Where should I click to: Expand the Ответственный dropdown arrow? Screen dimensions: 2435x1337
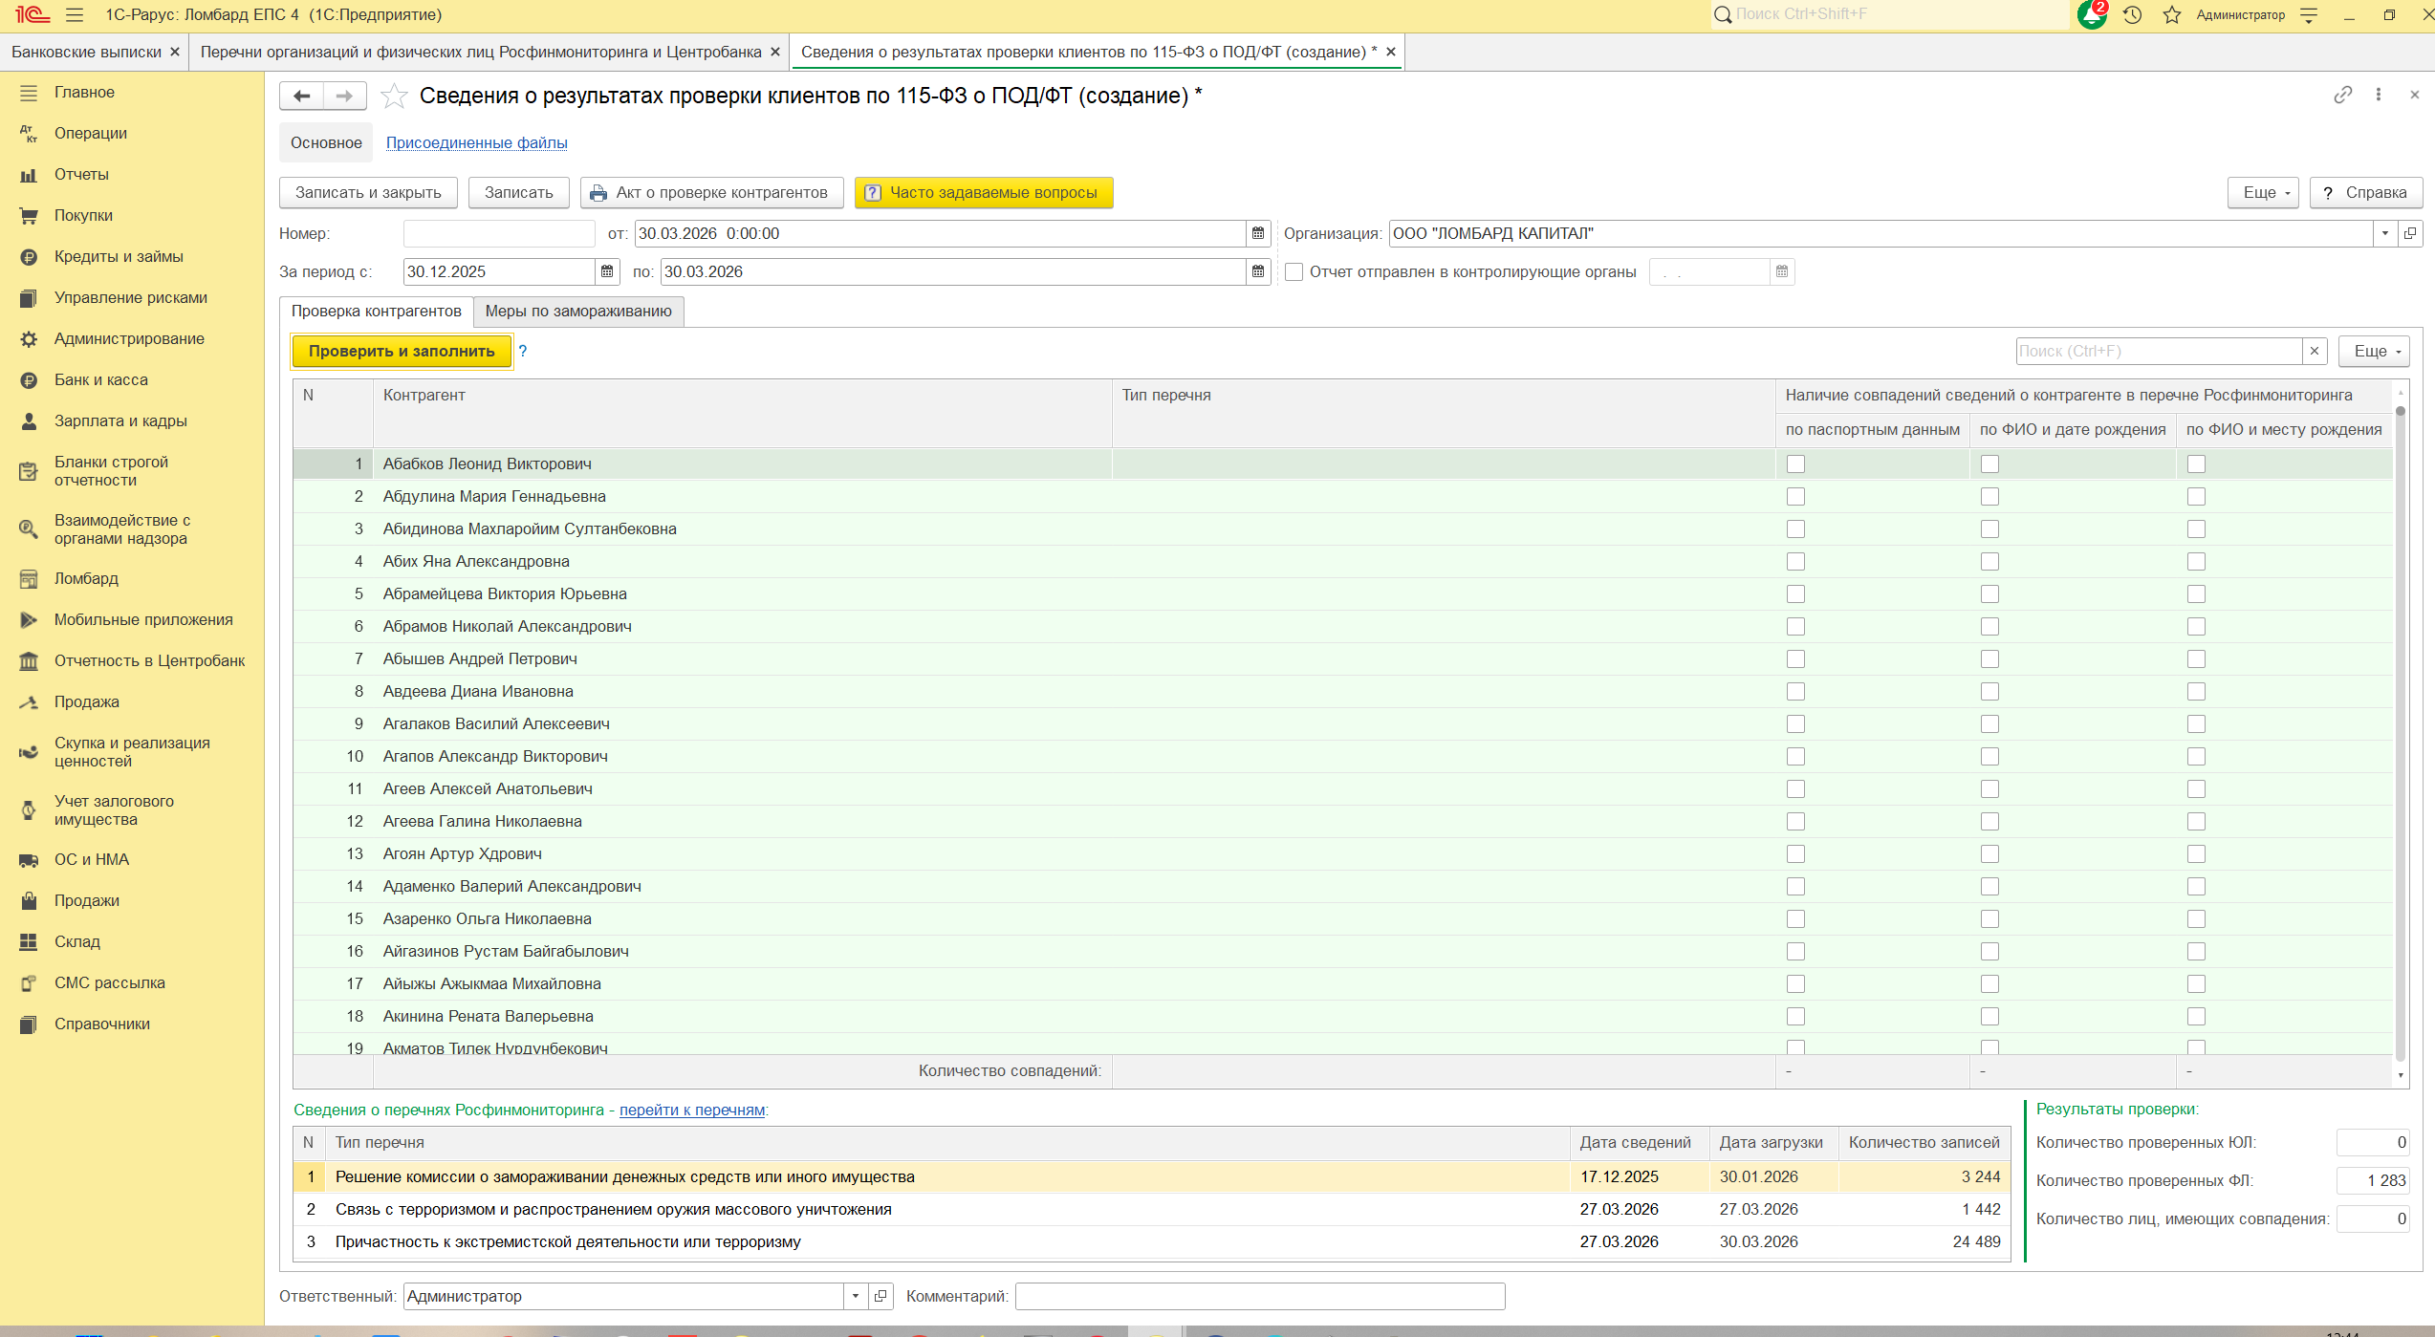[x=856, y=1296]
